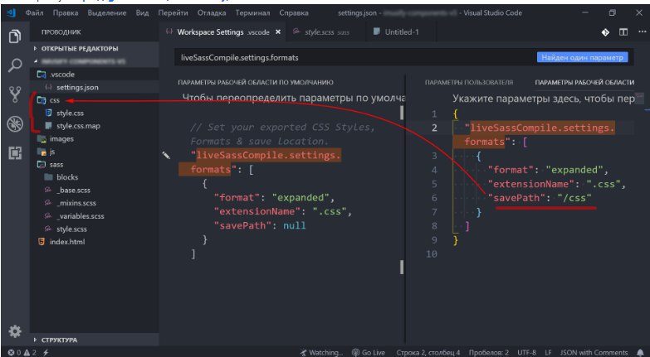Open the Source Control view
The image size is (650, 357).
tap(15, 94)
